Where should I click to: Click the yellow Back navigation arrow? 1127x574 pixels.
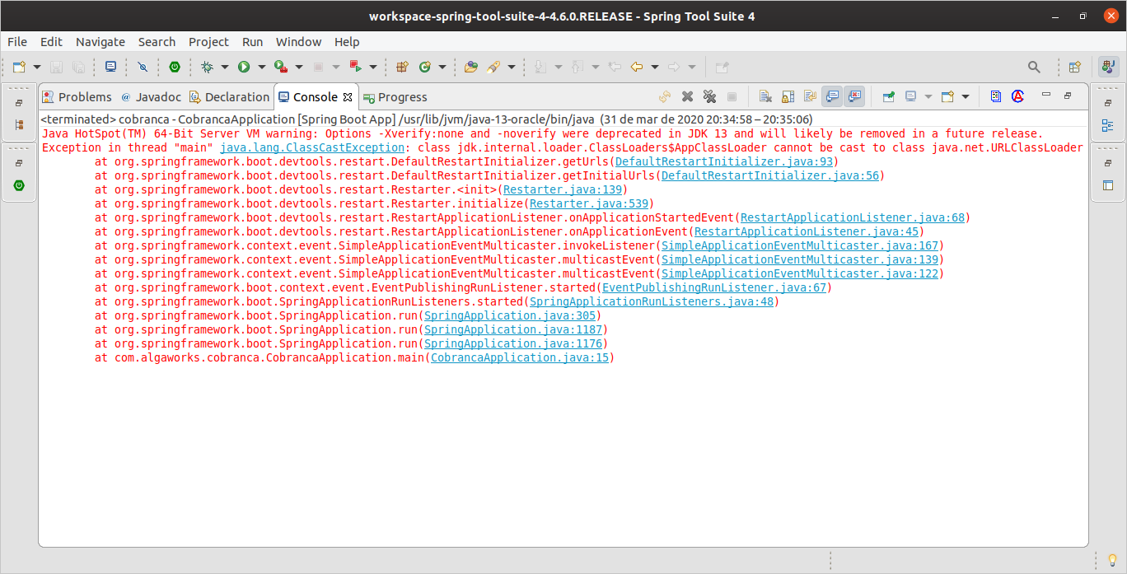click(x=637, y=67)
